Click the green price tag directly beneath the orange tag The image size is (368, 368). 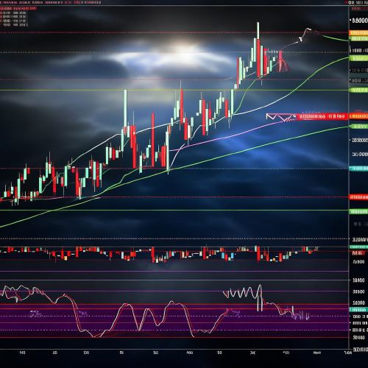coord(358,38)
